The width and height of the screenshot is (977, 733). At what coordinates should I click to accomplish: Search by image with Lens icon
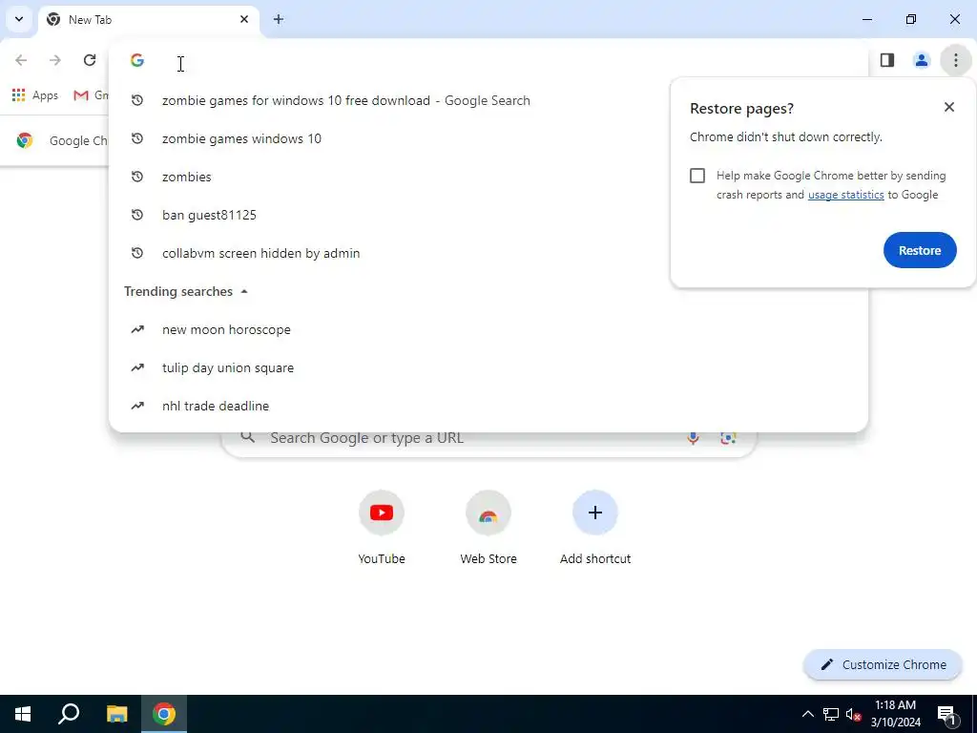click(728, 438)
